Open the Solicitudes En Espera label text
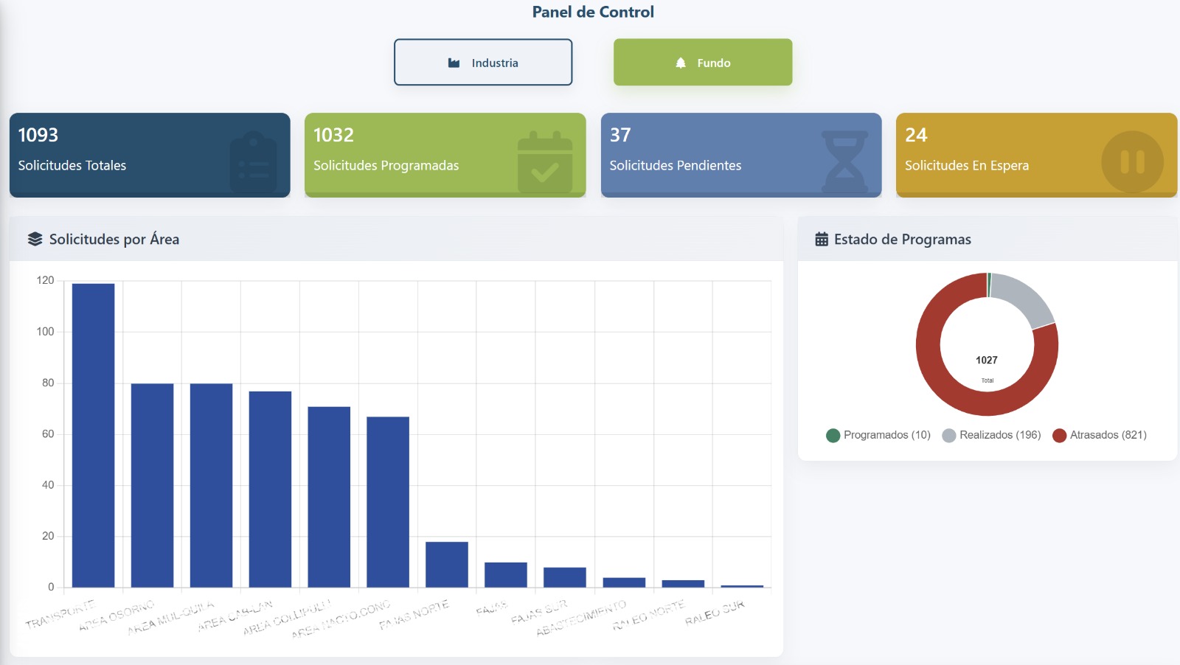This screenshot has height=665, width=1180. tap(966, 165)
